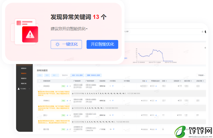Click the 开启 batch button above the keyword table
Viewport: 213px width, 138px height.
point(40,75)
